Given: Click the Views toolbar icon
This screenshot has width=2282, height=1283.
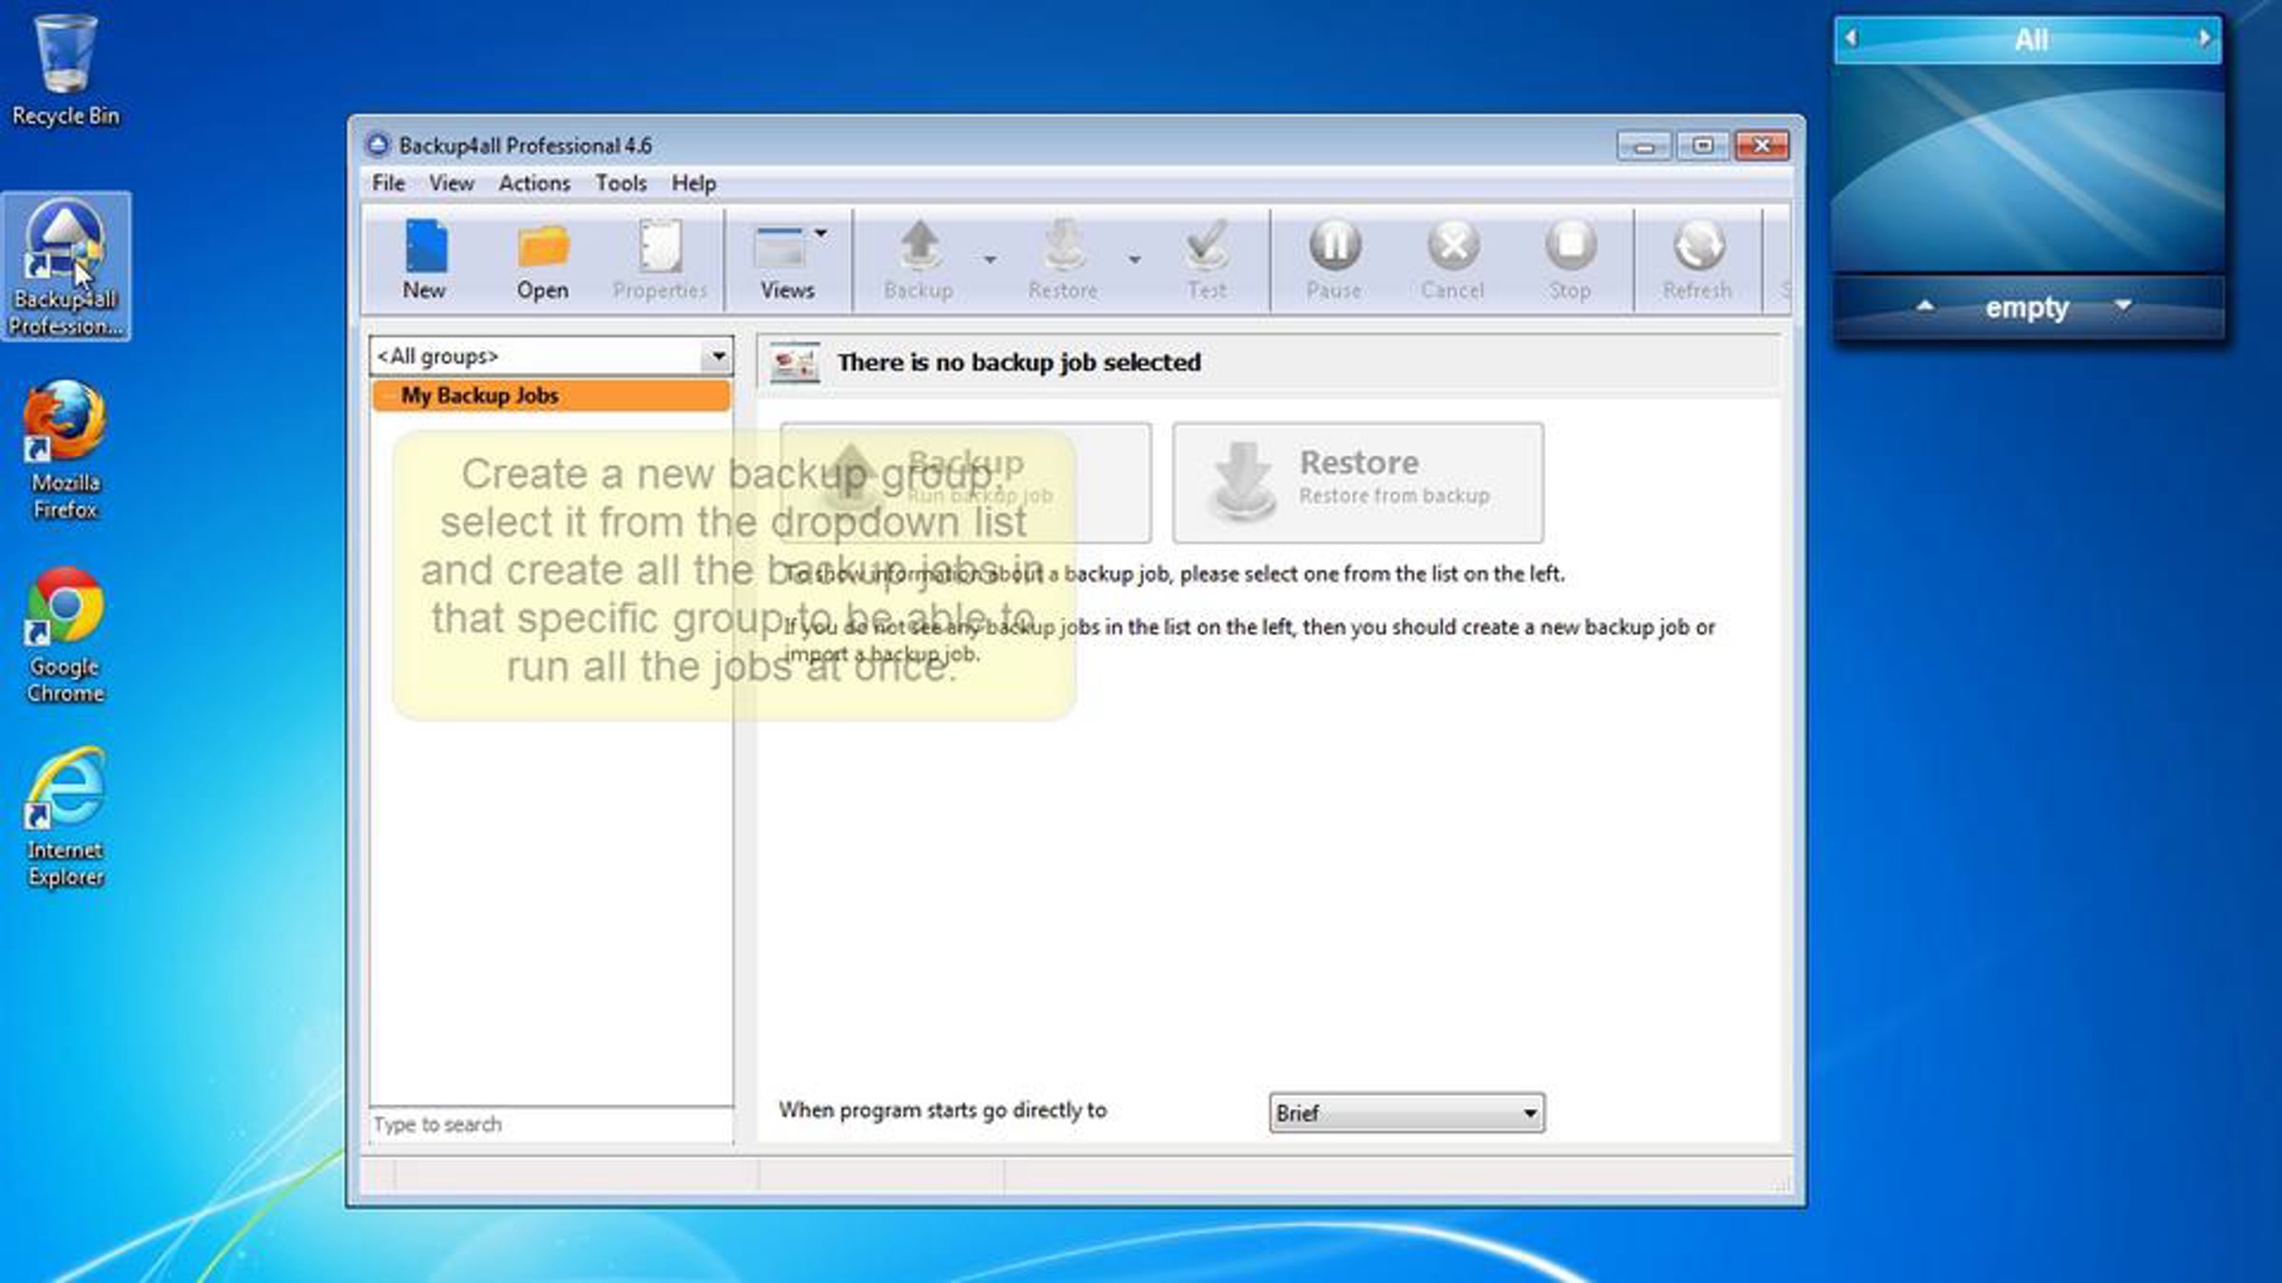Looking at the screenshot, I should tap(781, 249).
